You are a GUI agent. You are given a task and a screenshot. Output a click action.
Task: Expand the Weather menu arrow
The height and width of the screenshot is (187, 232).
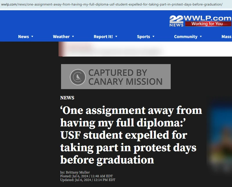pos(73,37)
